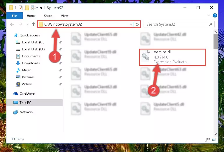Open Local Disk (C:) in sidebar
The height and width of the screenshot is (152, 224).
click(x=33, y=42)
